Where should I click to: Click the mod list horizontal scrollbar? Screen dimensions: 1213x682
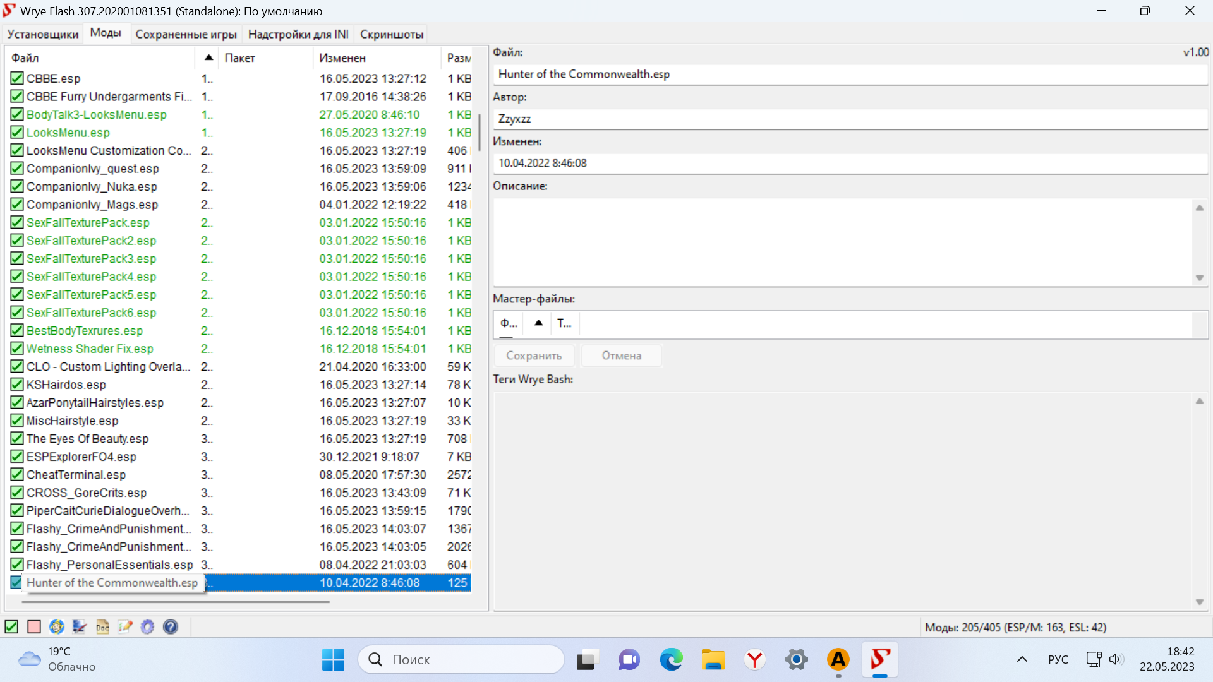176,602
